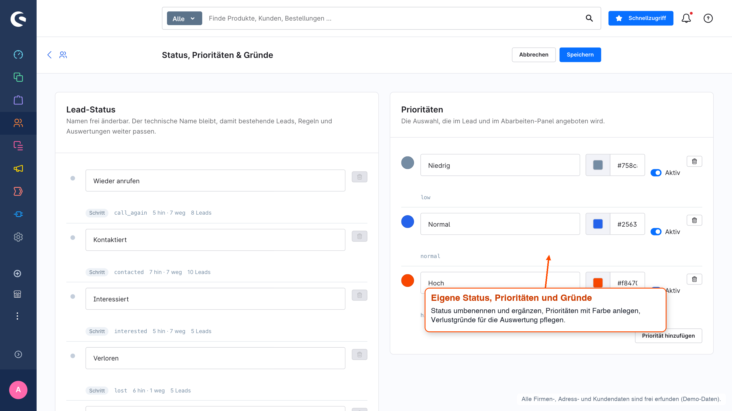Image resolution: width=732 pixels, height=411 pixels.
Task: Open the Customers section in sidebar
Action: (x=18, y=123)
